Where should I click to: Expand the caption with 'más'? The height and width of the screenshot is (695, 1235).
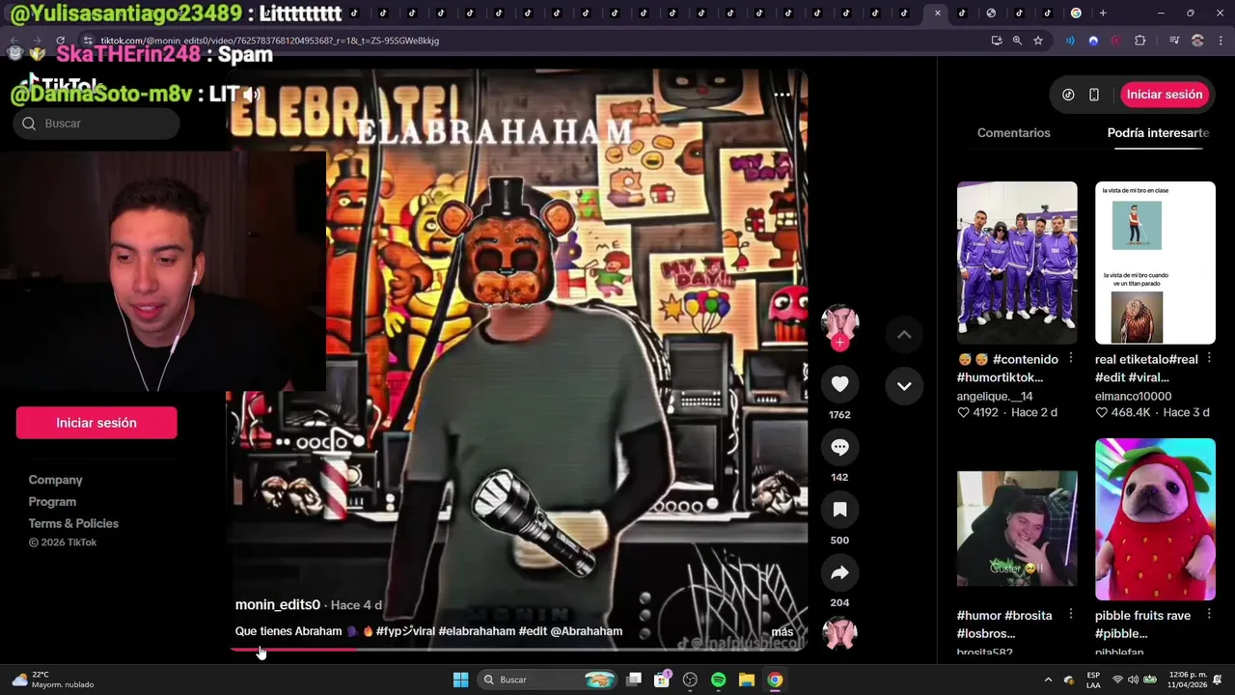782,632
